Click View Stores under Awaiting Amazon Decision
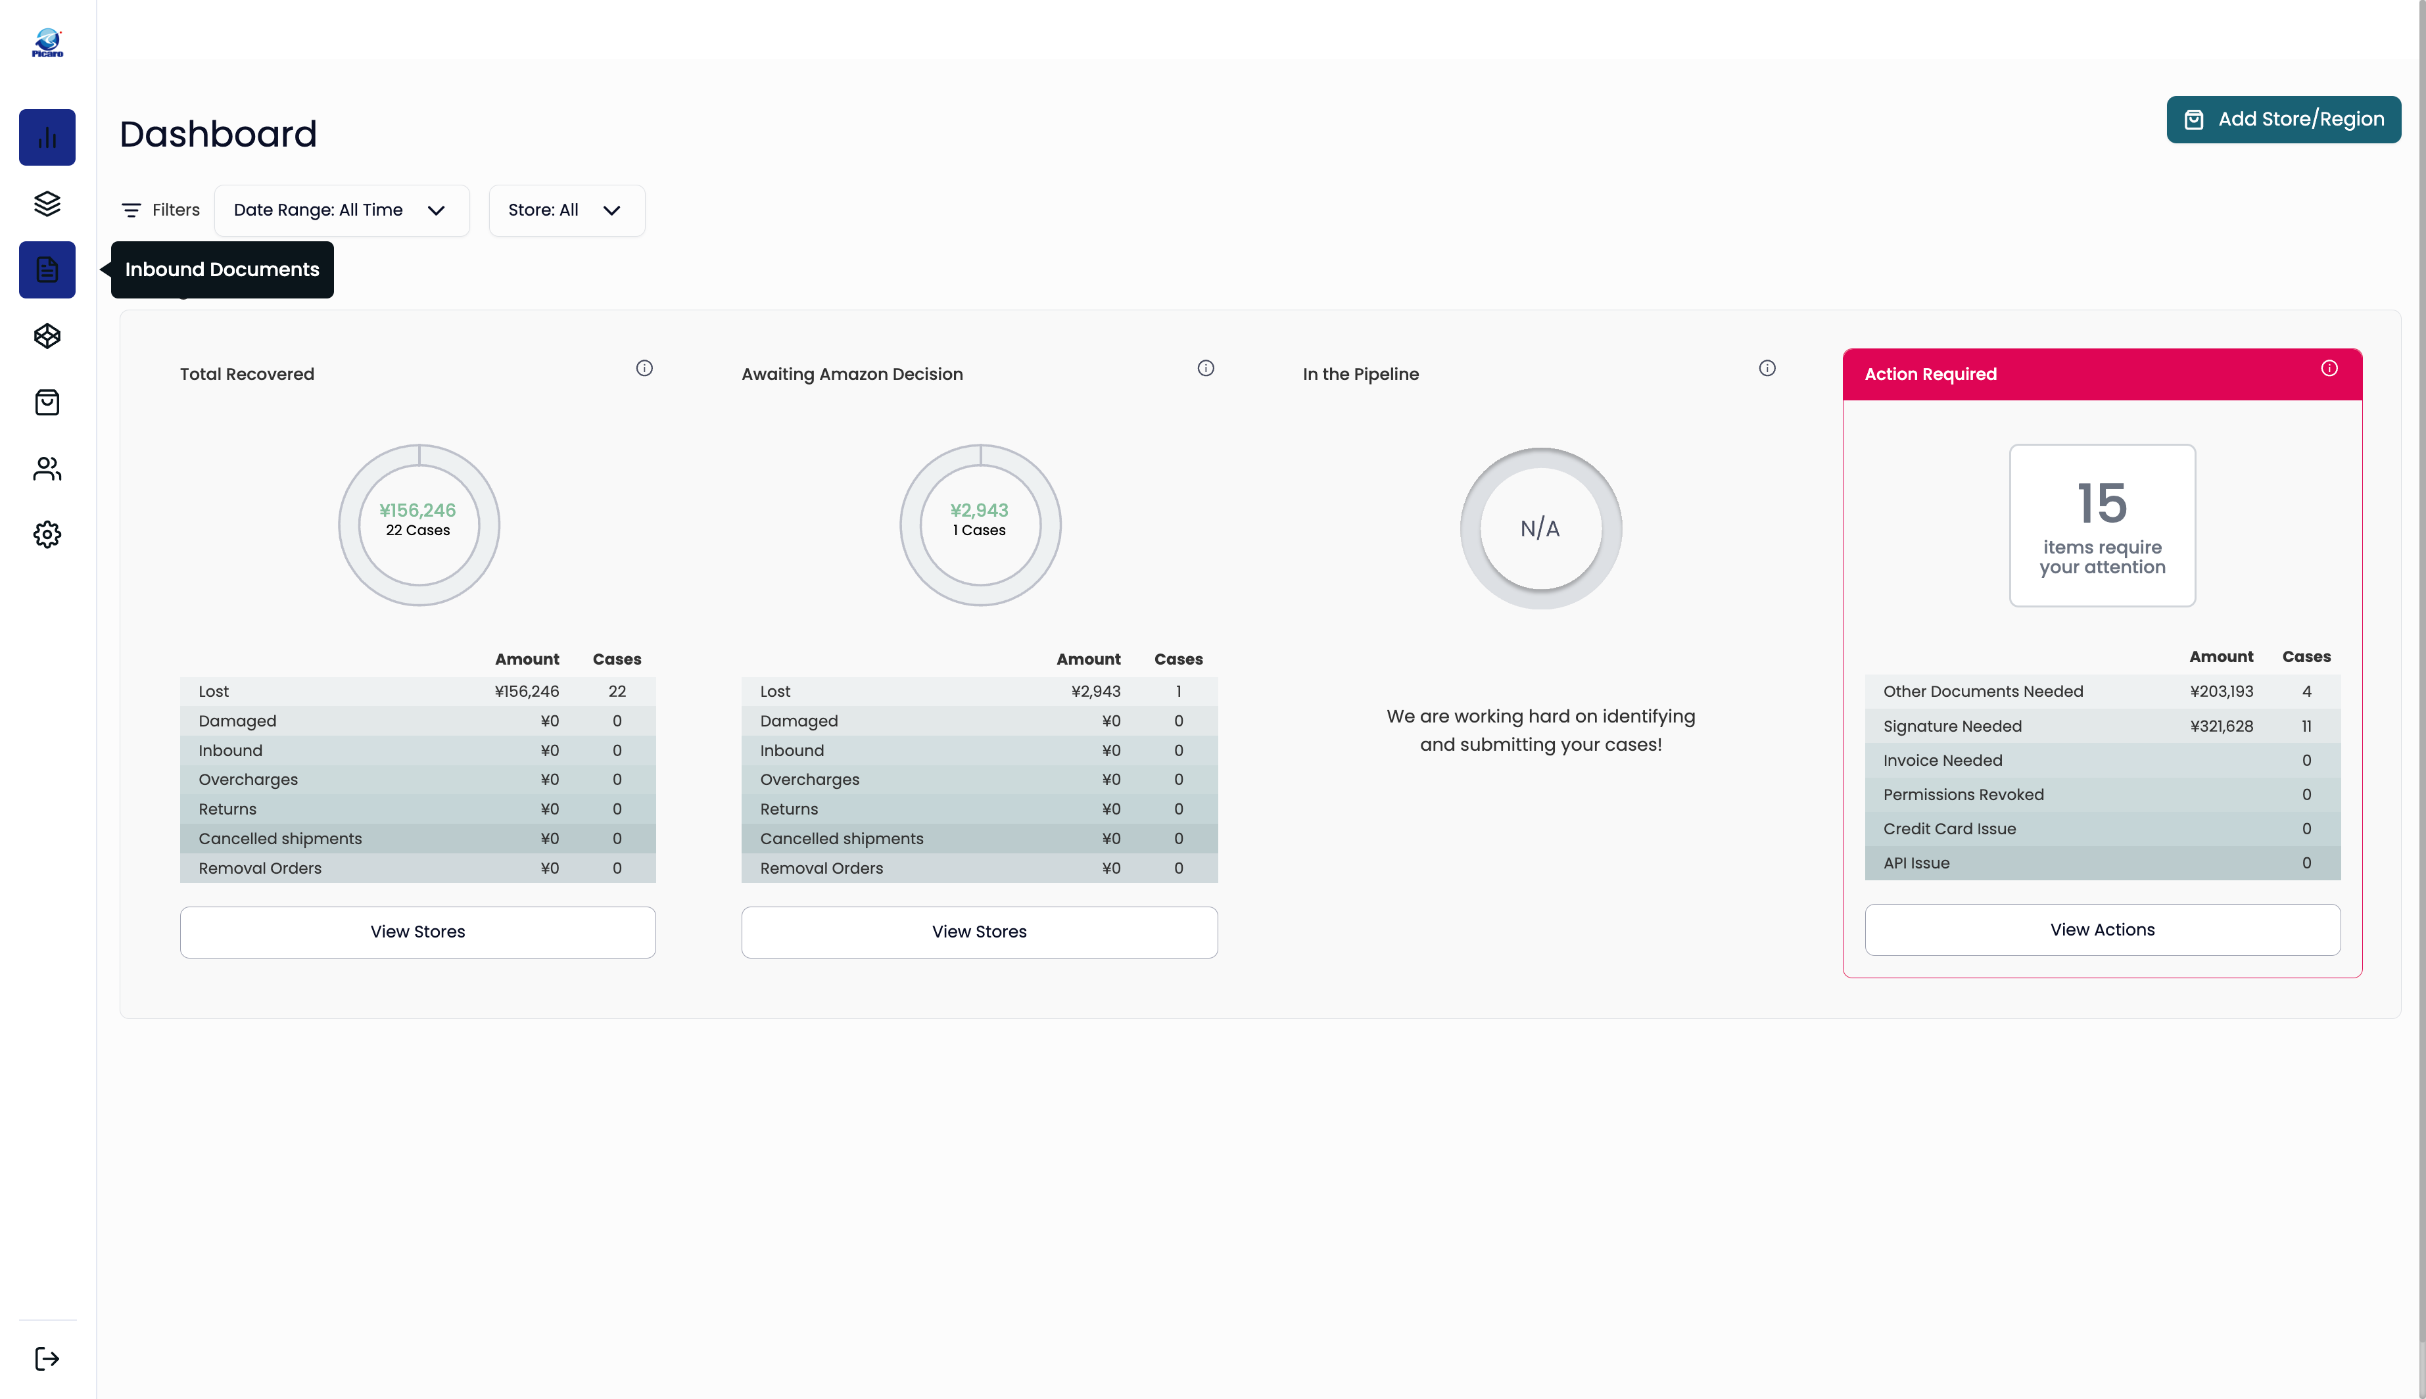The width and height of the screenshot is (2426, 1399). tap(979, 932)
